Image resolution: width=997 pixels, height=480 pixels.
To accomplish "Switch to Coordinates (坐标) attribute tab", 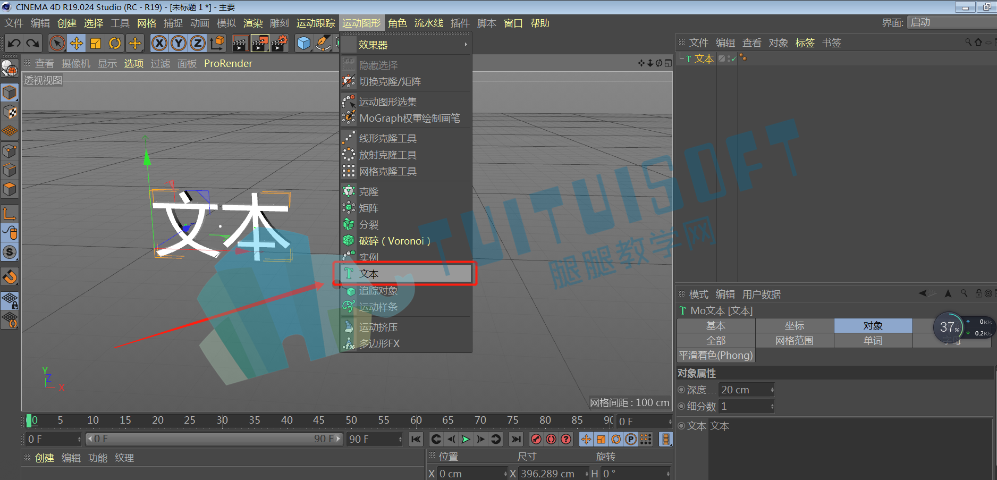I will click(795, 325).
